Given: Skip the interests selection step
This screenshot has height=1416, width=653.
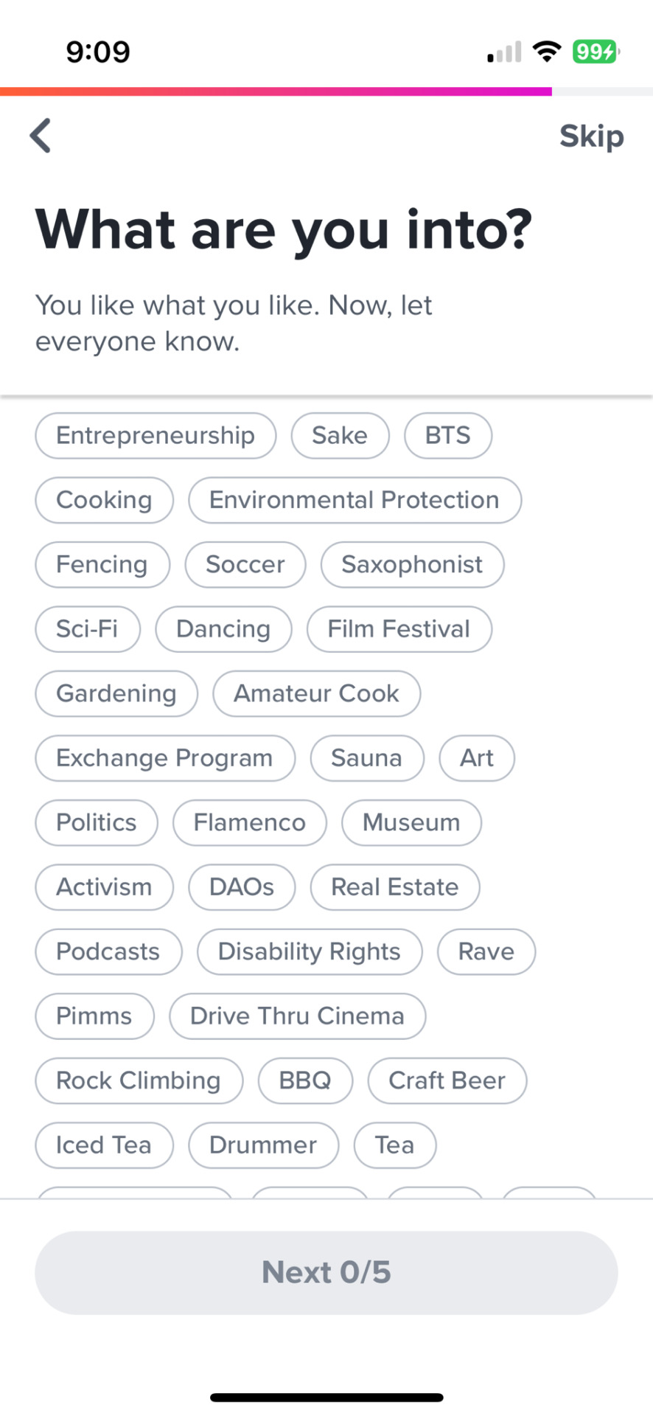Looking at the screenshot, I should click(591, 136).
